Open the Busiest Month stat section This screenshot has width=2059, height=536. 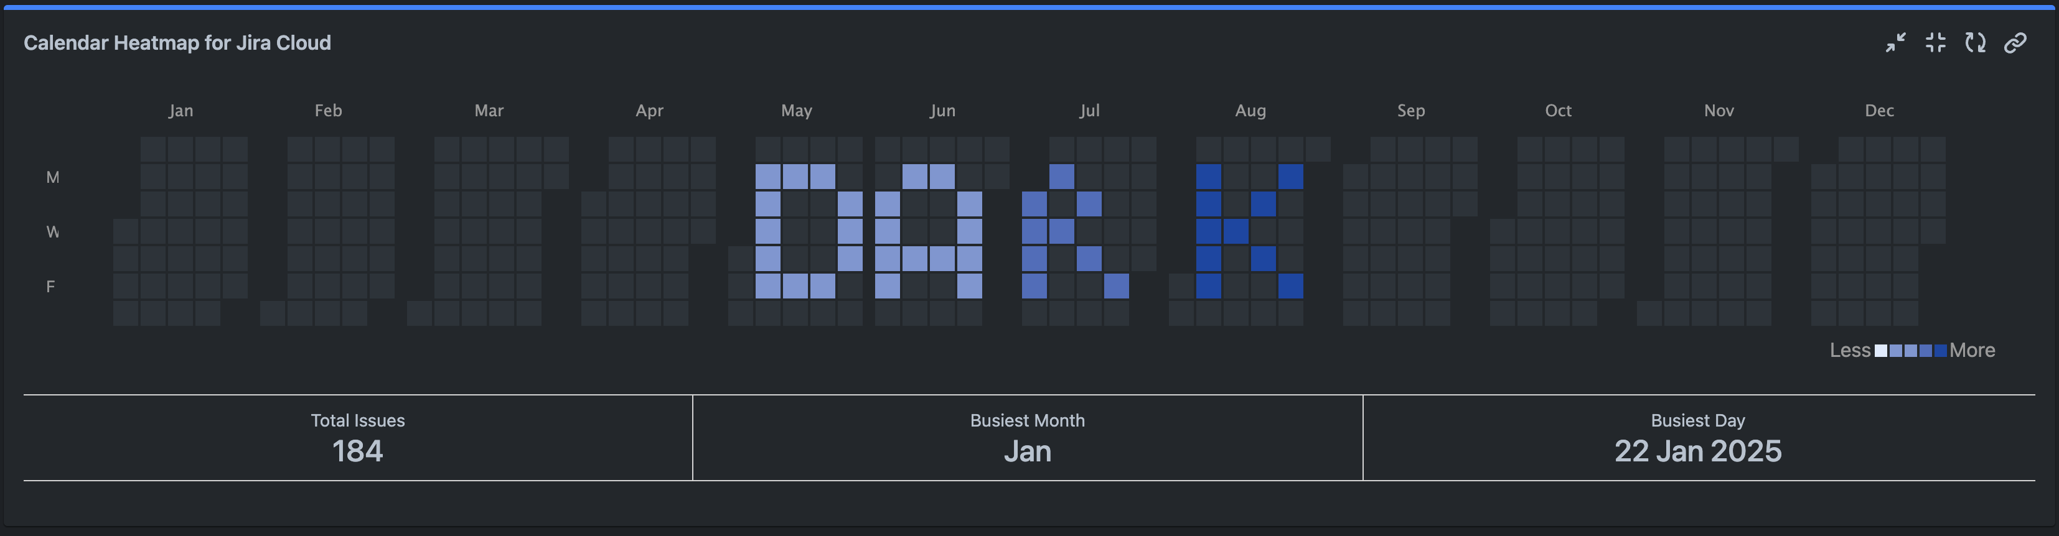(x=1027, y=438)
